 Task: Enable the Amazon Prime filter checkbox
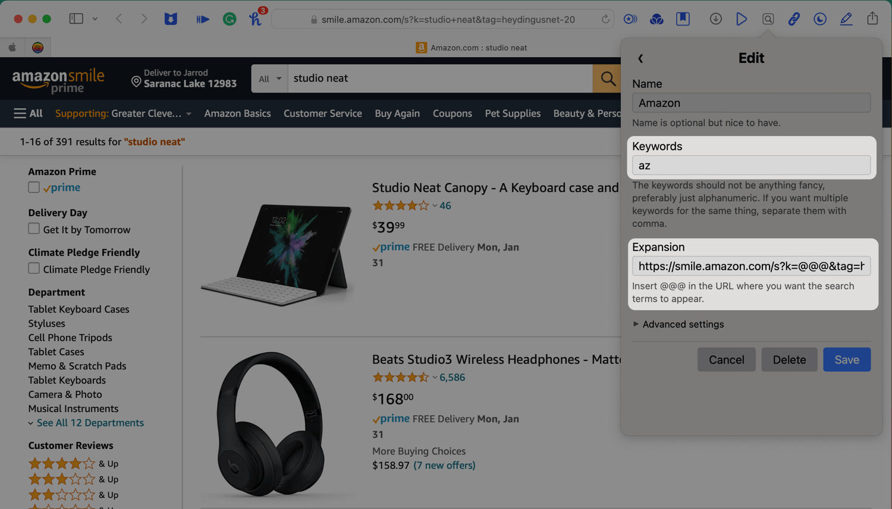34,187
